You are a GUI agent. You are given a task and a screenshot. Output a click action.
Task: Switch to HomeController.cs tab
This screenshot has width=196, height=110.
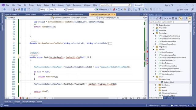pyautogui.click(x=76, y=15)
